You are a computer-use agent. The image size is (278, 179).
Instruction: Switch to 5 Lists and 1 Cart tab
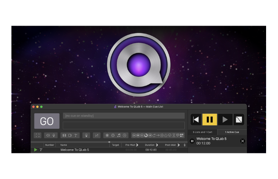tap(203, 132)
